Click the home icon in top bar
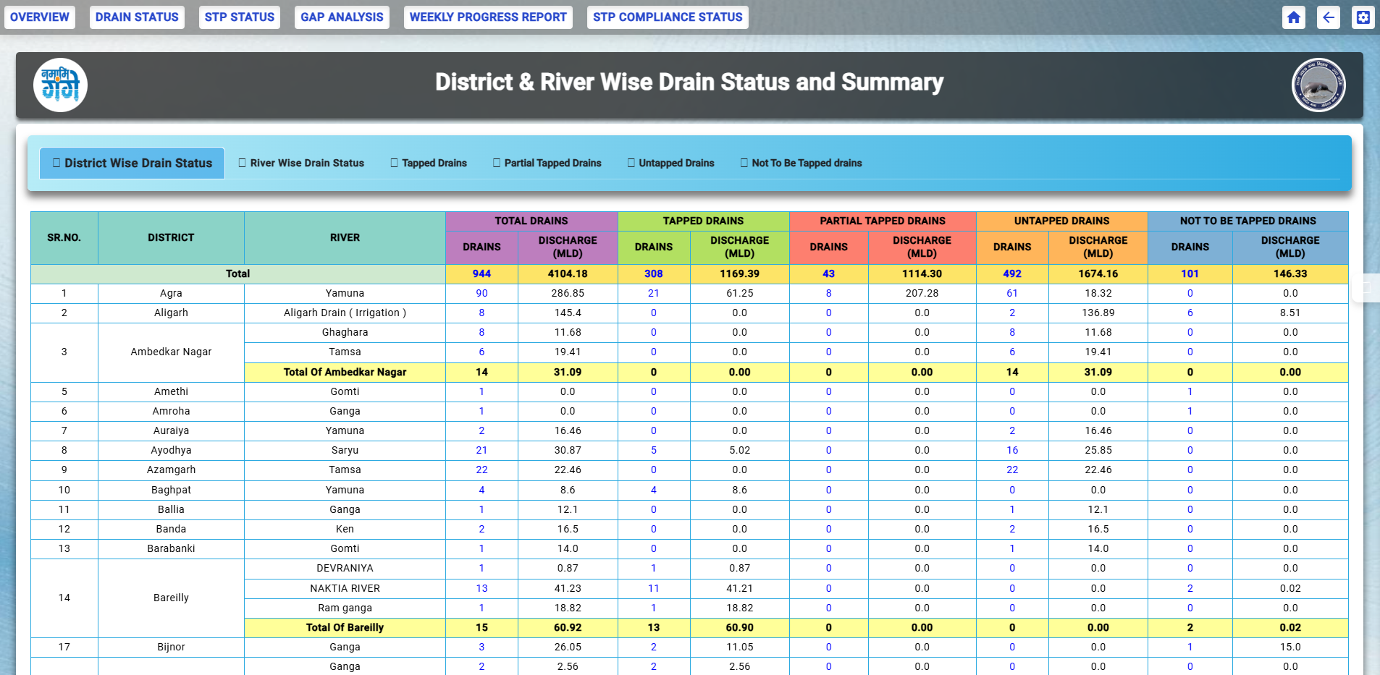Viewport: 1380px width, 675px height. click(x=1293, y=17)
